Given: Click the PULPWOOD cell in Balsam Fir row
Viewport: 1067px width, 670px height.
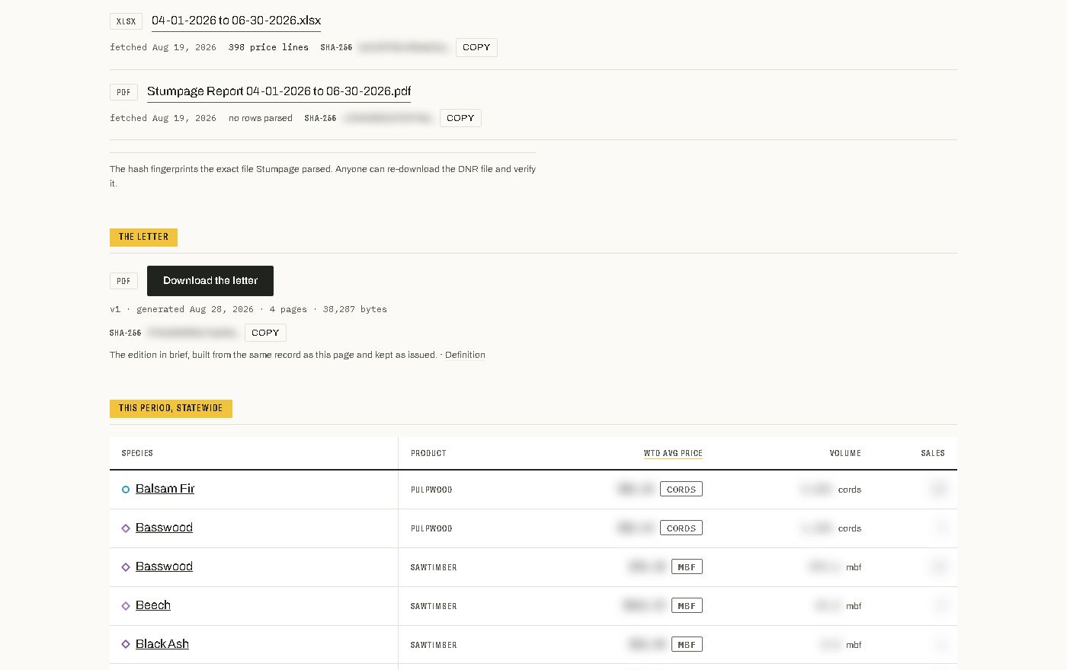Looking at the screenshot, I should click(431, 490).
